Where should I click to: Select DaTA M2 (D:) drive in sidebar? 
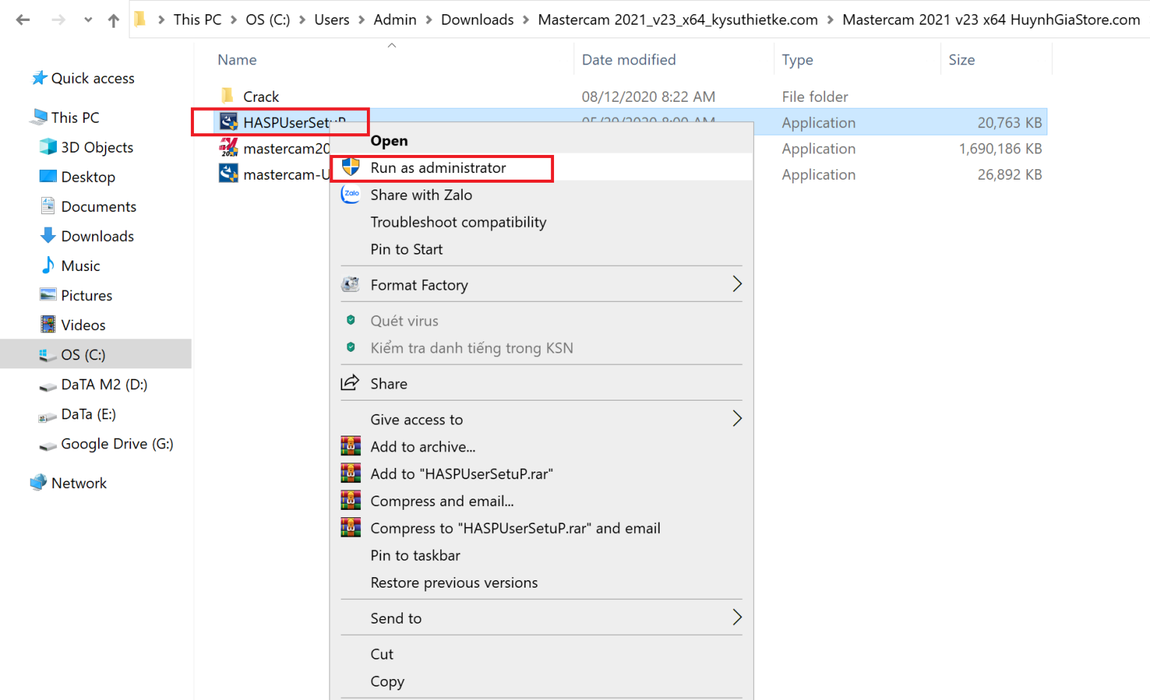[104, 385]
